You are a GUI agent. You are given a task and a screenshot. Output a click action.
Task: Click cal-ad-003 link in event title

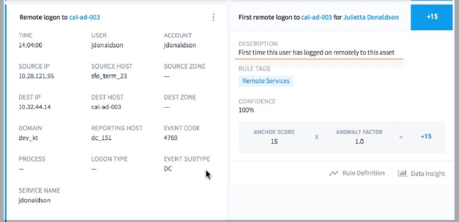[84, 17]
